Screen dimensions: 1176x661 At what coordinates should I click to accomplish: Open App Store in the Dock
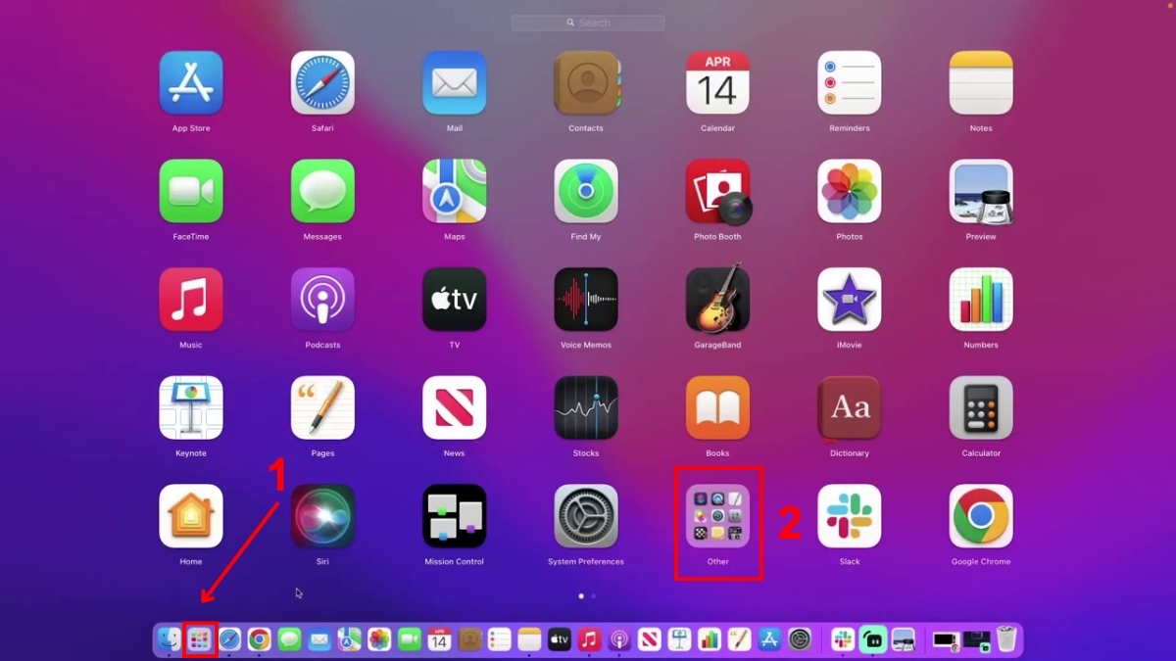pos(769,639)
